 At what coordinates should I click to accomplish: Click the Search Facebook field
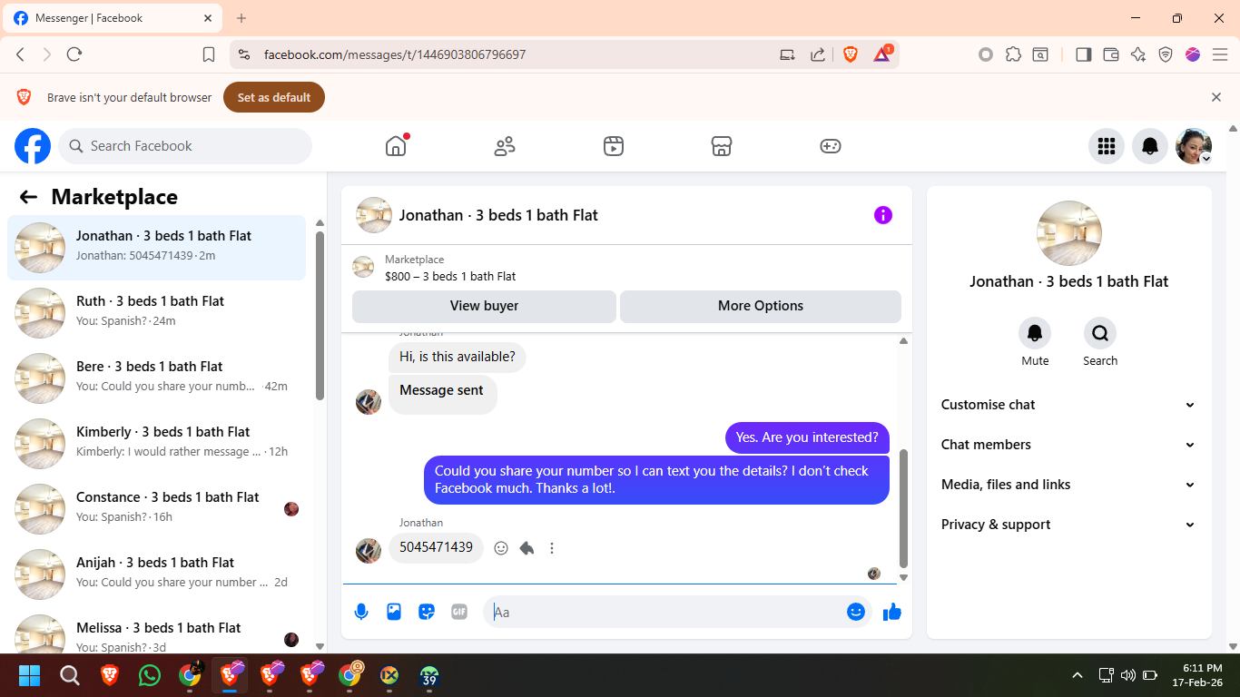click(185, 146)
